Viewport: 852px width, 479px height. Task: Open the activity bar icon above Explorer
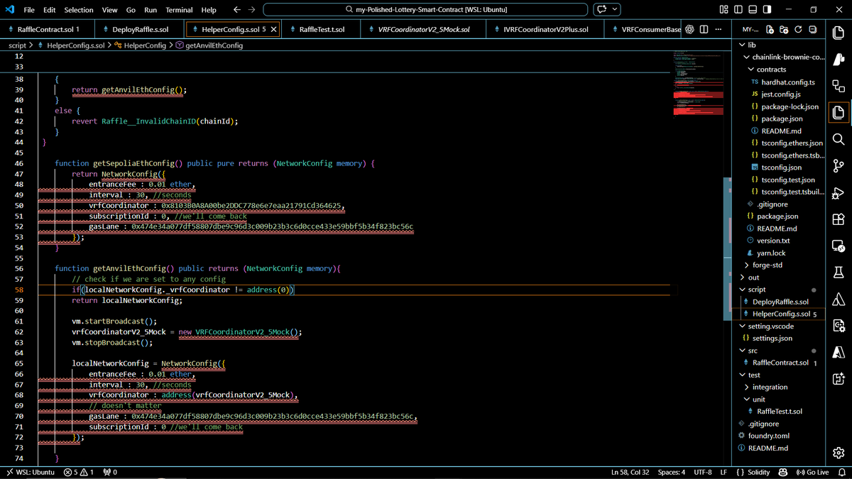(x=838, y=86)
